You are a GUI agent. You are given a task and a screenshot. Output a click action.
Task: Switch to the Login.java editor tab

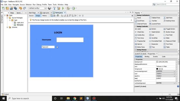click(x=46, y=13)
